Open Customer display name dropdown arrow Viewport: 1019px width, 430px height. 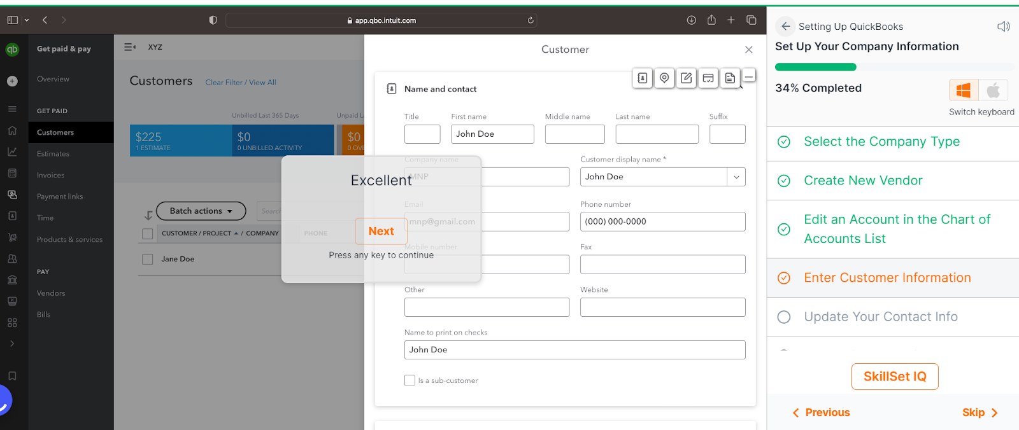tap(736, 177)
